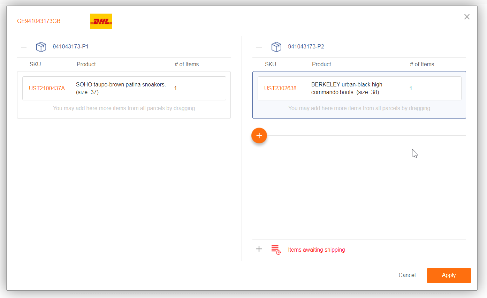Select parcel label 941043173-P1
The image size is (487, 298).
click(71, 47)
